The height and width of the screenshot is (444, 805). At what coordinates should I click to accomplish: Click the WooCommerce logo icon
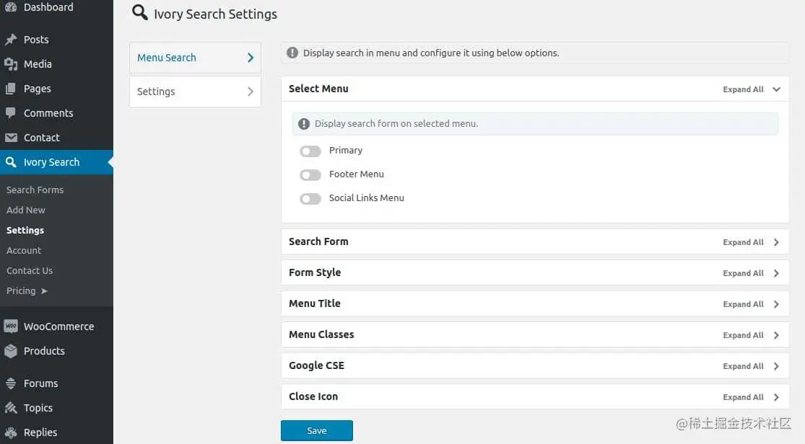tap(11, 327)
